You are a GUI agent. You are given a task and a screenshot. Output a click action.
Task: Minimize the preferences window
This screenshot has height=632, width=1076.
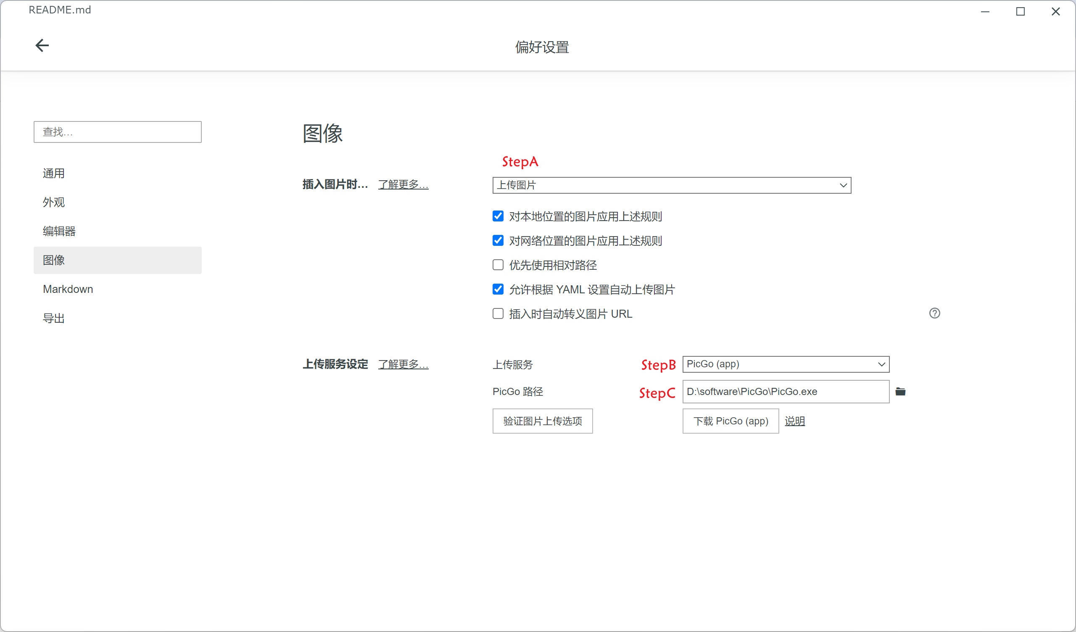986,11
